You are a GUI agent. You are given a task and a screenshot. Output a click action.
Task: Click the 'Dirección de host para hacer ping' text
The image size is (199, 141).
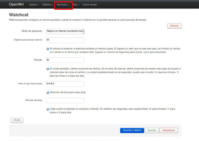pyautogui.click(x=68, y=92)
